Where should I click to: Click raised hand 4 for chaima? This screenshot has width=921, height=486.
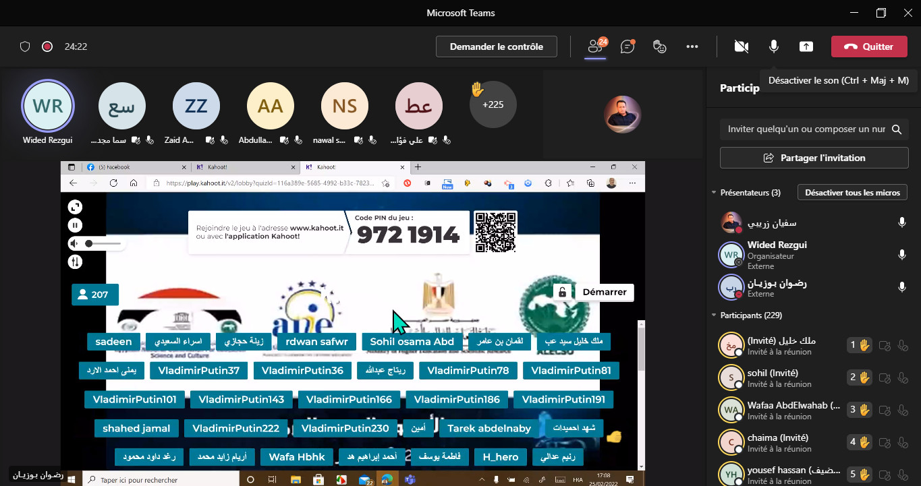860,442
